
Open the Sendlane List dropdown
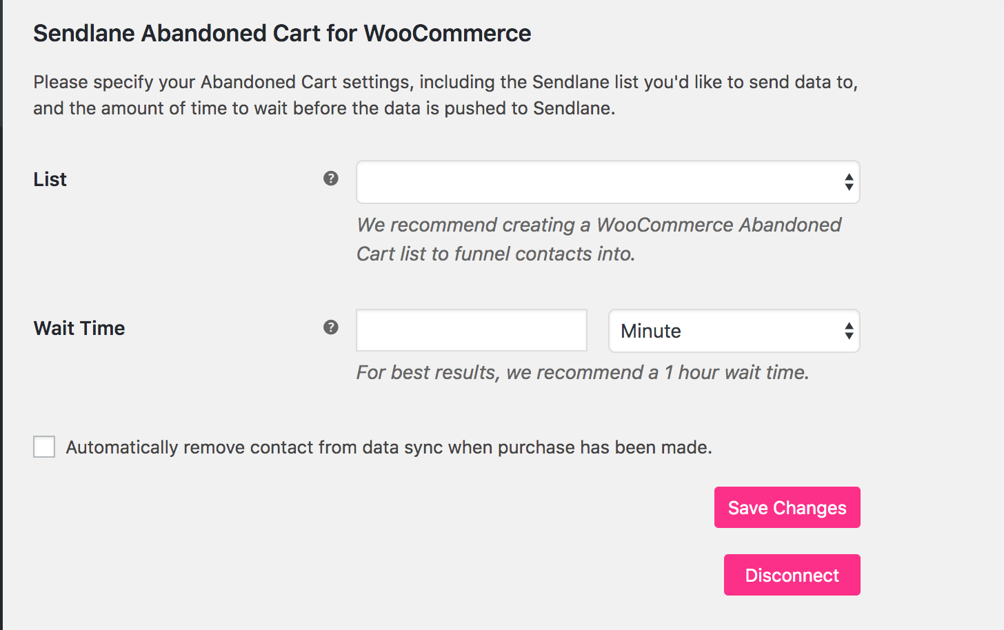coord(608,182)
